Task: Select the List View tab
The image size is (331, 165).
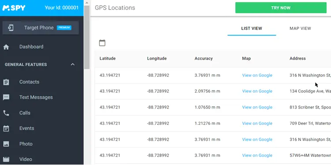Action: pyautogui.click(x=252, y=29)
